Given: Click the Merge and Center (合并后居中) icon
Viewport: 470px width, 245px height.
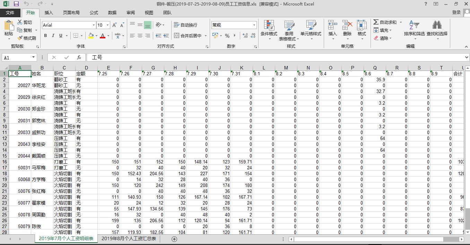Looking at the screenshot, I should click(176, 36).
